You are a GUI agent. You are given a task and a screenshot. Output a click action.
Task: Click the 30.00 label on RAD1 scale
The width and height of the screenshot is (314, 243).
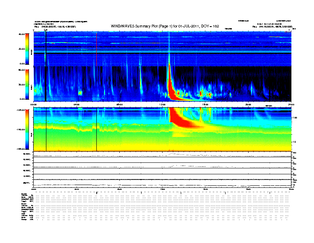22,85
